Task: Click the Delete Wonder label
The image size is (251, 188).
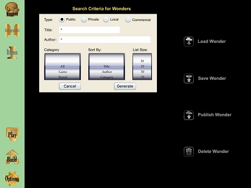Action: point(213,151)
